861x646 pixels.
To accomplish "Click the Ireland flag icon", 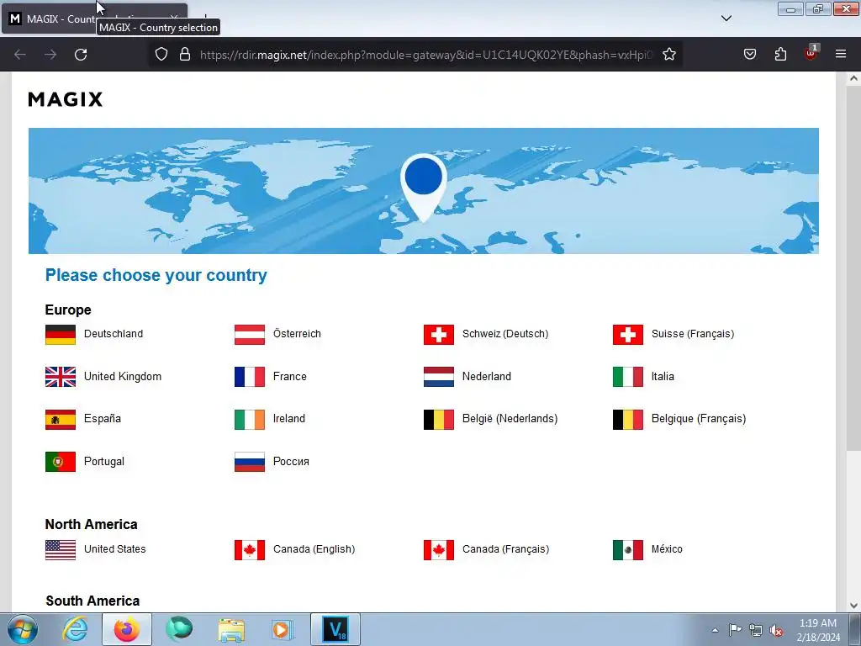I will [249, 419].
